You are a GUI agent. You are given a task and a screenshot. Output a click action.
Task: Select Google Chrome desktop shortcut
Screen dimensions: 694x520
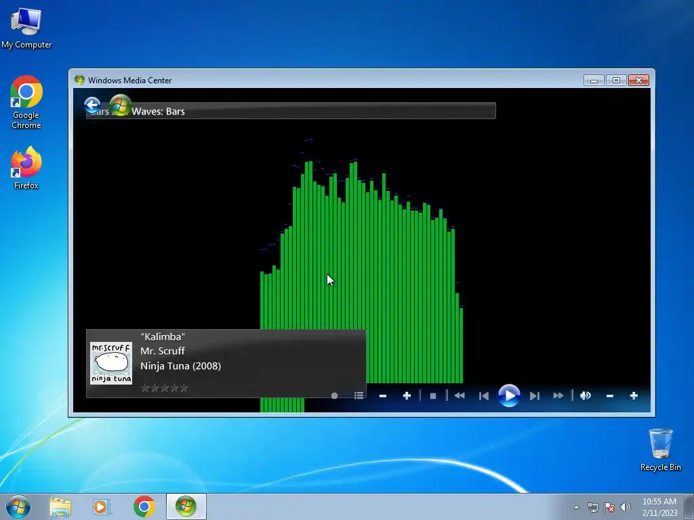click(26, 103)
